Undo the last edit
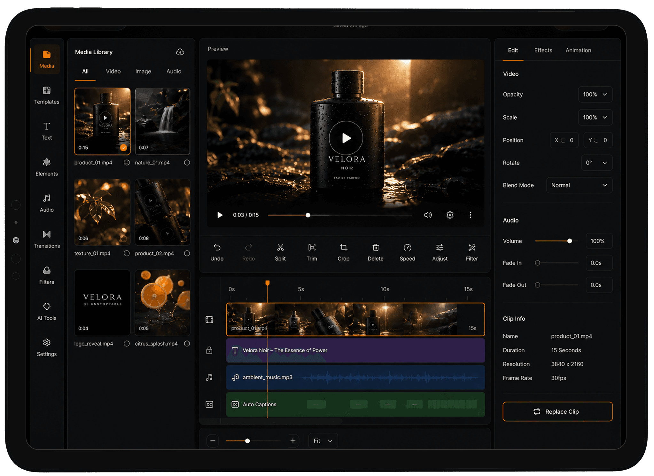This screenshot has width=654, height=476. 217,252
